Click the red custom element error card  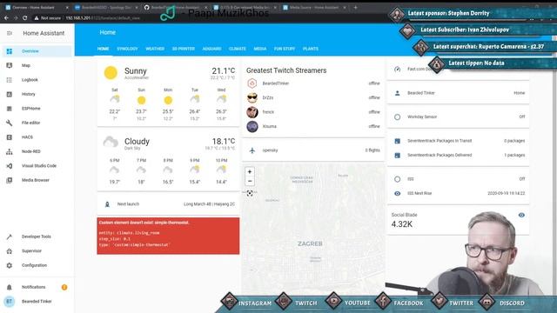tap(168, 236)
